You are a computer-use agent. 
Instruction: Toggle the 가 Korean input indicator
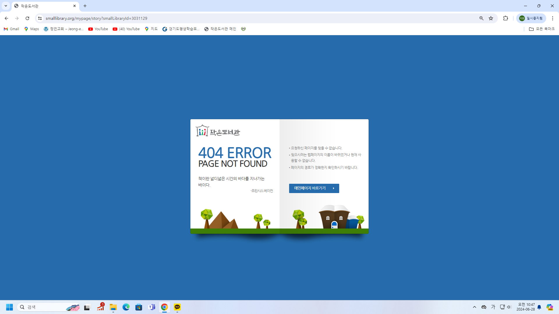(493, 307)
